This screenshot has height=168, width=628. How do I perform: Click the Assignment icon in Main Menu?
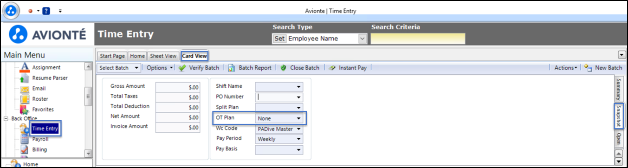(25, 68)
